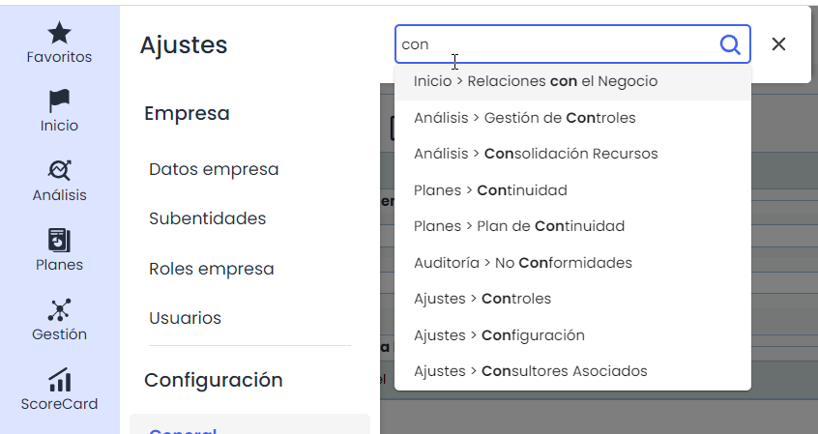Go to Subentidades menu item
This screenshot has width=818, height=434.
tap(207, 218)
